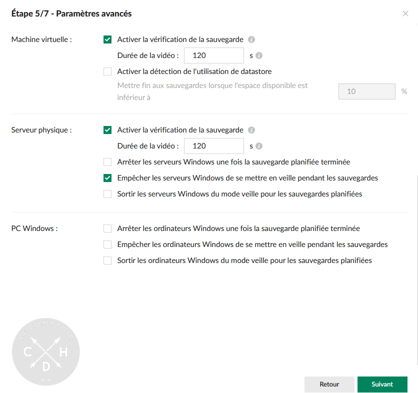Select the virtual machine video duration field
The height and width of the screenshot is (393, 418).
tap(213, 55)
